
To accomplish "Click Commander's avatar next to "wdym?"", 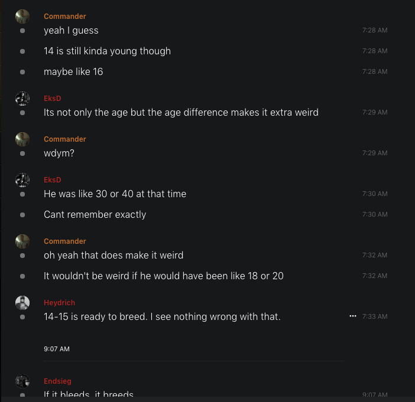I will 22,139.
